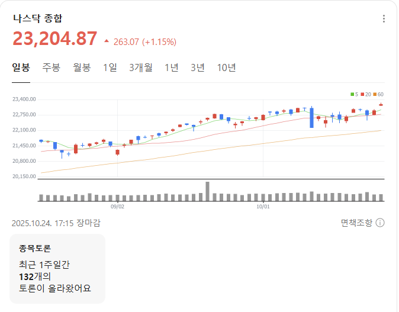Select the 일봉 daily candle tab
399x312 pixels.
(21, 67)
